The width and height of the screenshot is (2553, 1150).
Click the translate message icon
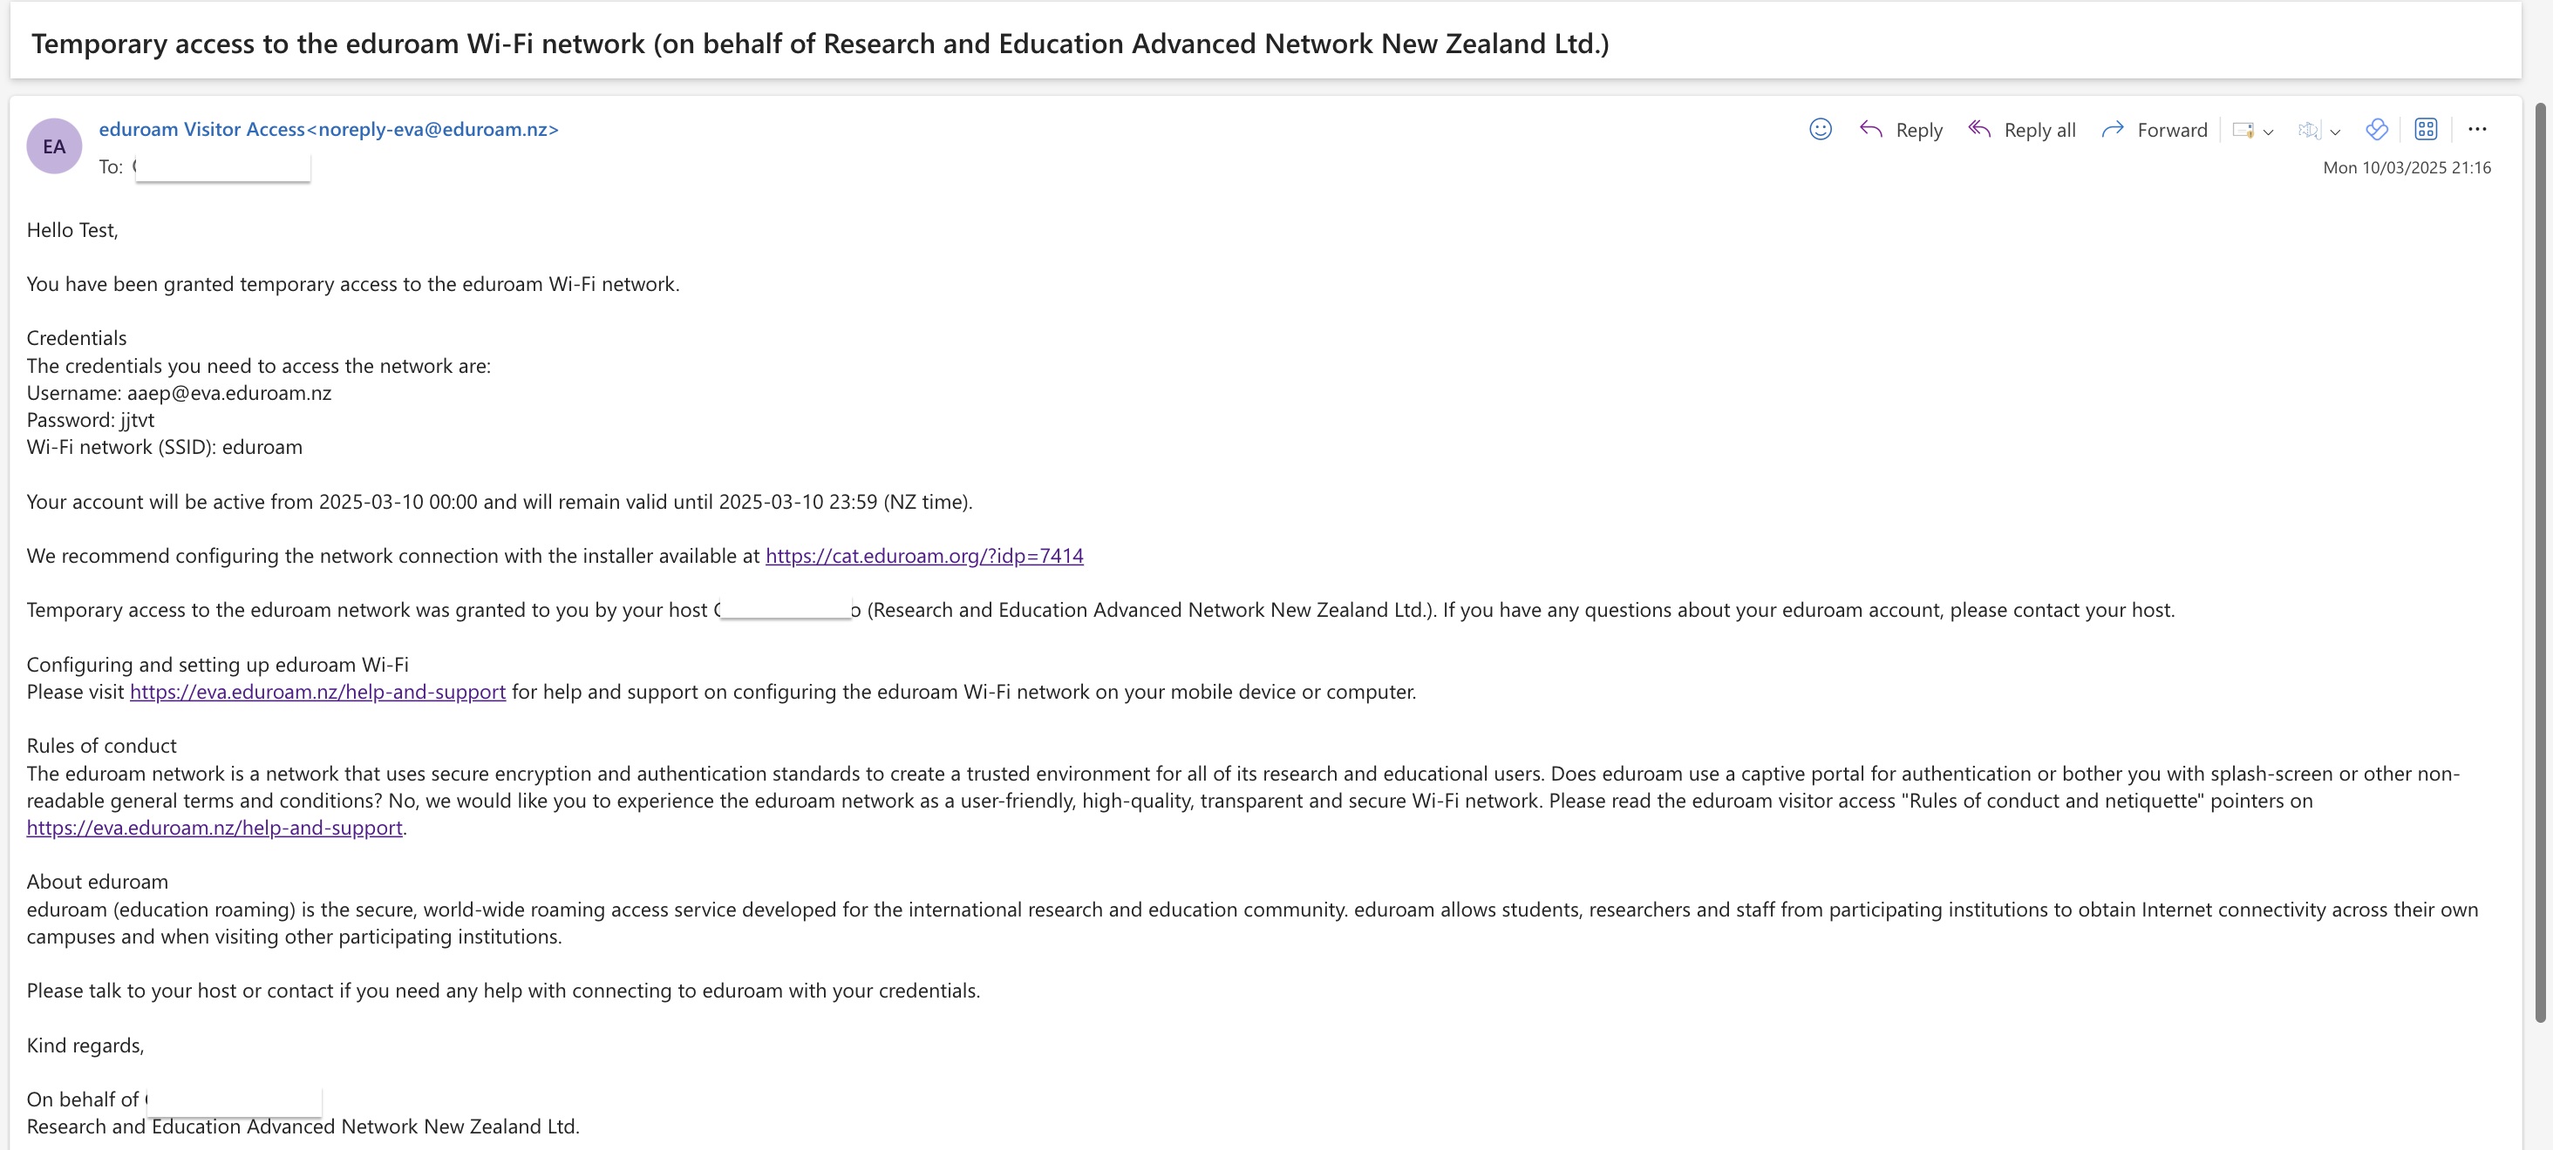click(x=2309, y=130)
